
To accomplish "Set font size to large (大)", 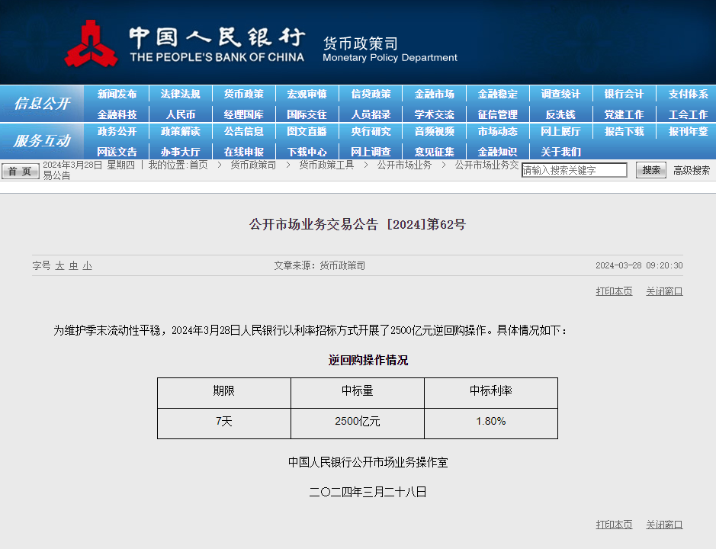I will (59, 266).
